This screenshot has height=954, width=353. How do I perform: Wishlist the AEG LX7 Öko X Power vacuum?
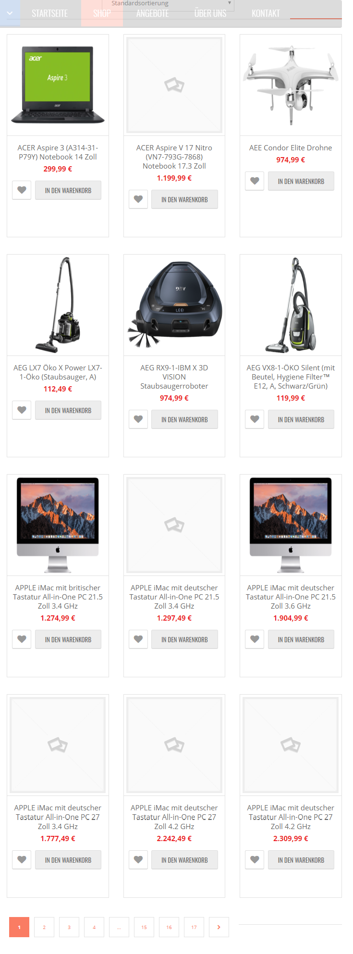(22, 410)
